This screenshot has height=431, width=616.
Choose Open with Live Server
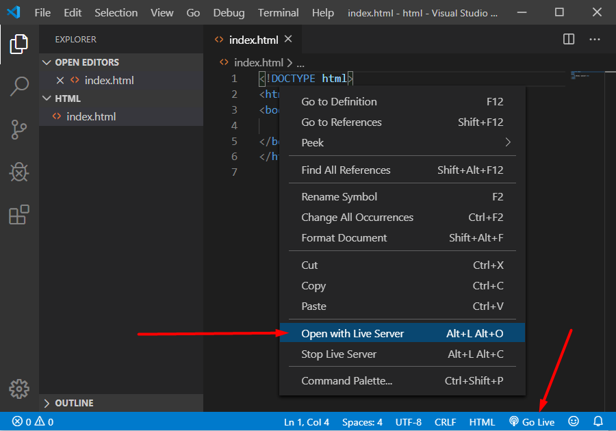tap(402, 333)
